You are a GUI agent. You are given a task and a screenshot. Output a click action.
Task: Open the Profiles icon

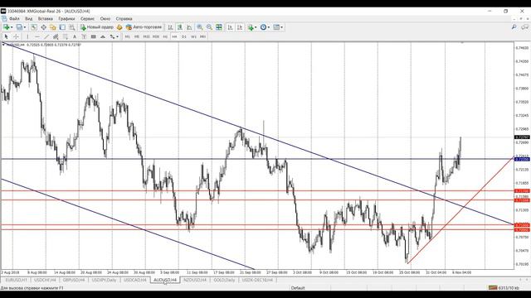pyautogui.click(x=19, y=27)
